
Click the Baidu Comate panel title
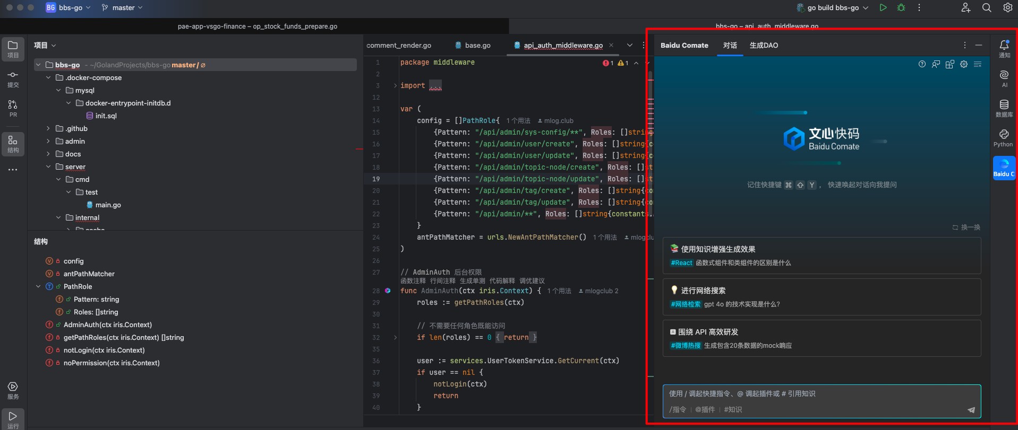pos(685,45)
